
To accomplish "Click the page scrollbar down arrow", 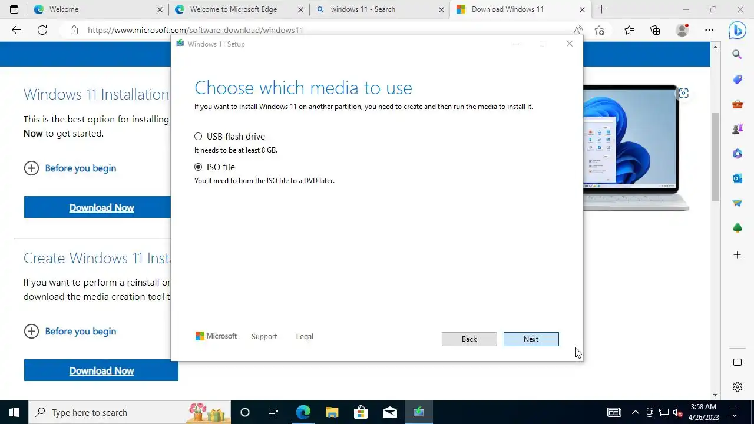I will pos(716,395).
